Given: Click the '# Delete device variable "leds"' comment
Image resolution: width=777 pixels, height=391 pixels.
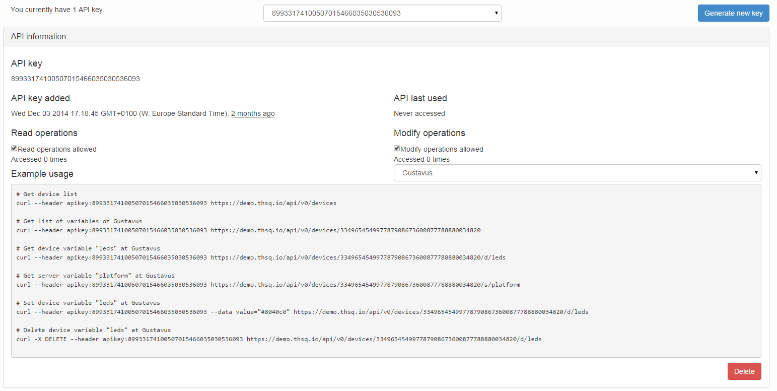Looking at the screenshot, I should point(94,330).
